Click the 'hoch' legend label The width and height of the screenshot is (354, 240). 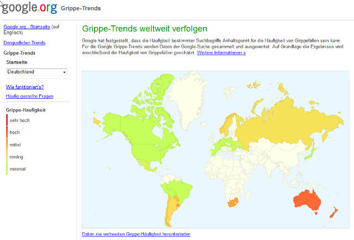[x=15, y=132]
